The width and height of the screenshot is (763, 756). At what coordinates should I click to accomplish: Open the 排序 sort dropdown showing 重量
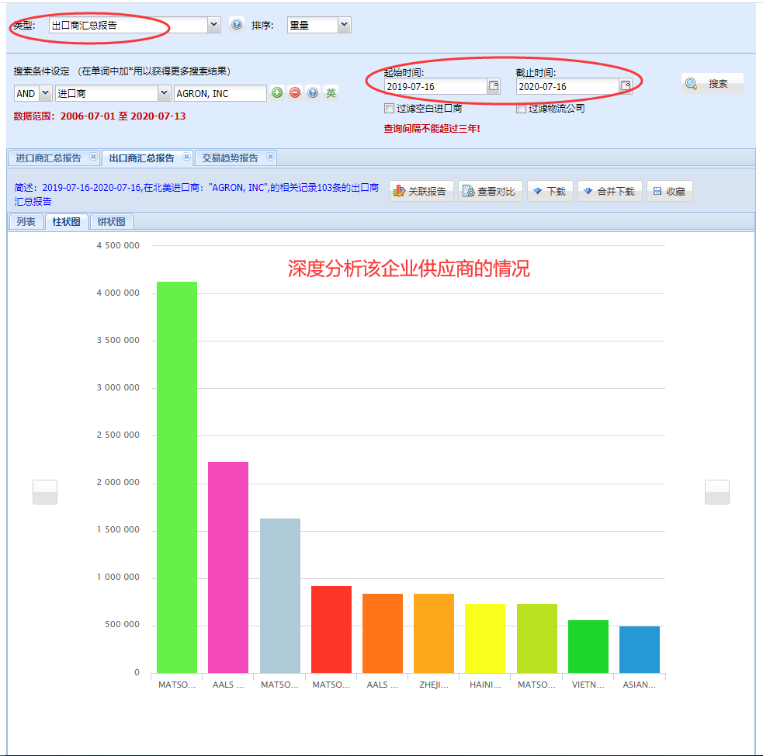[344, 24]
